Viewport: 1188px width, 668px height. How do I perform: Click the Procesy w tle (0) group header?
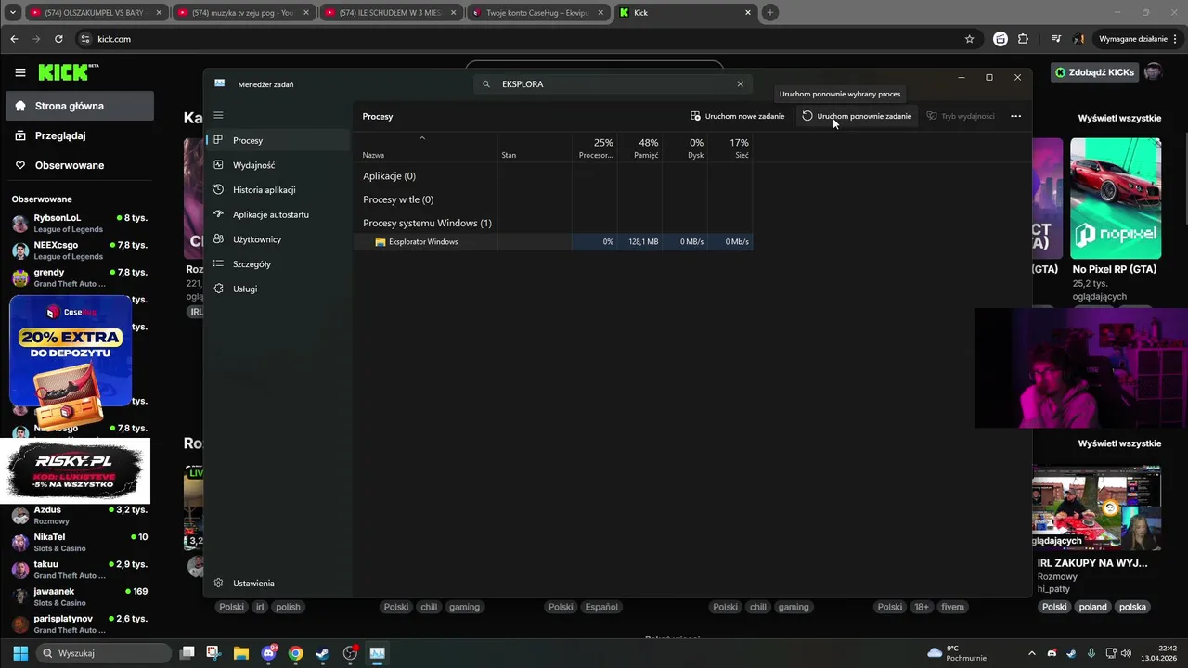pos(398,199)
